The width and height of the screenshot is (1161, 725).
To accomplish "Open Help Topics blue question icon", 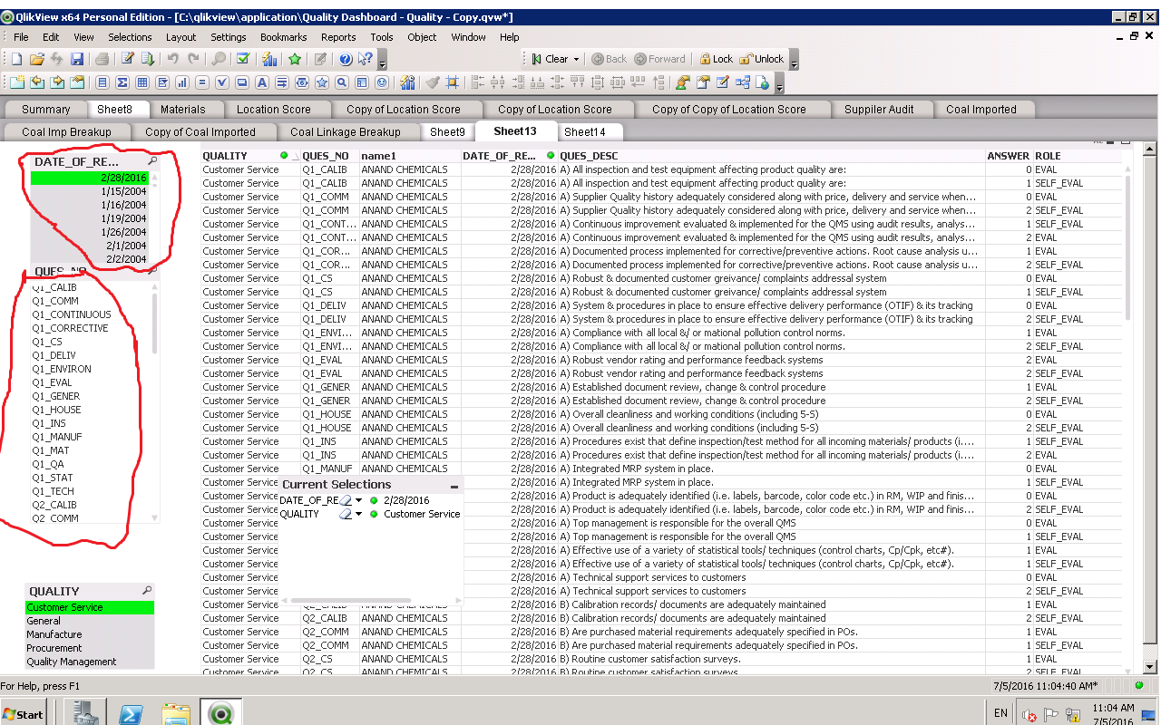I will point(346,59).
